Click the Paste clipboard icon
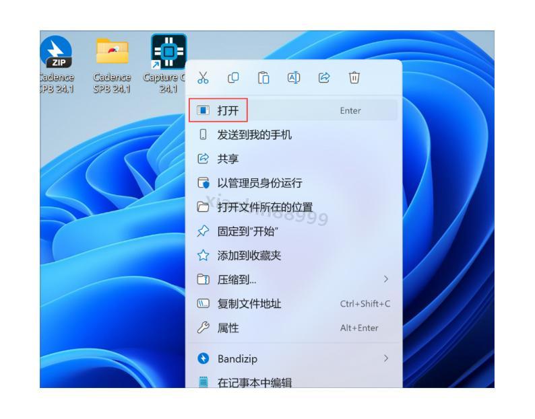This screenshot has width=535, height=419. [x=263, y=77]
